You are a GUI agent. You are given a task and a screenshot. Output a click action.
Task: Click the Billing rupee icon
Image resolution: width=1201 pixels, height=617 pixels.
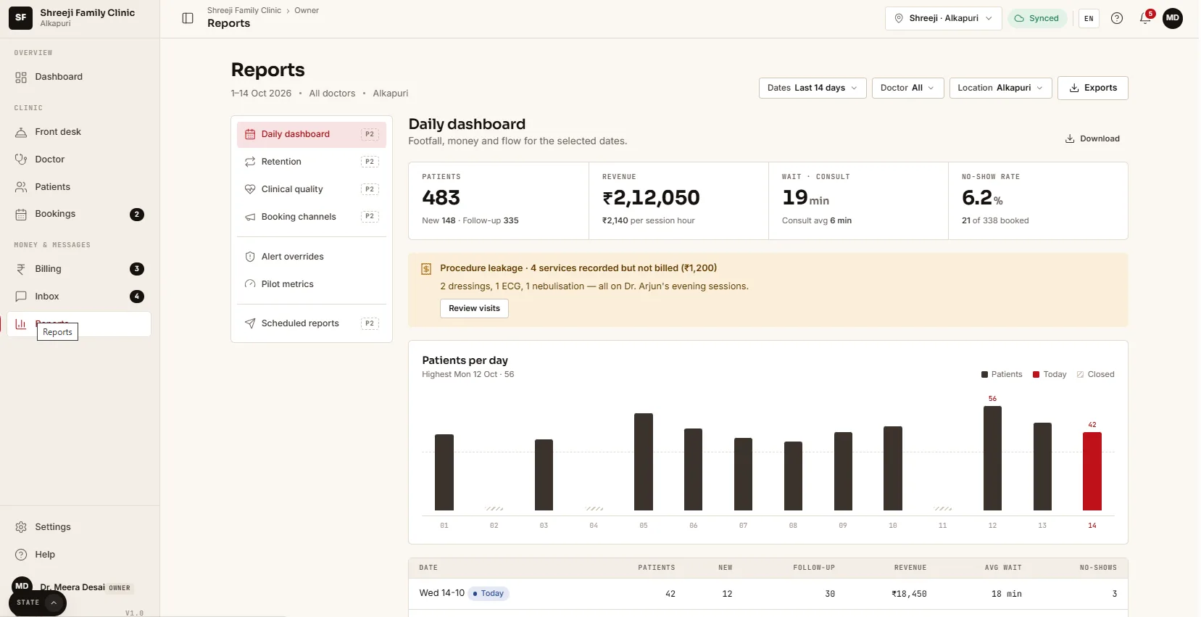(x=21, y=269)
